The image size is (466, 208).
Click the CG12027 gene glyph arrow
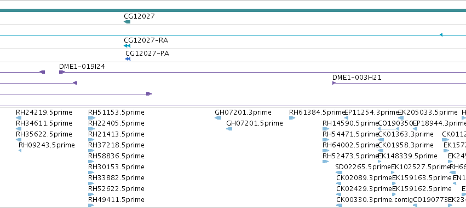point(127,22)
